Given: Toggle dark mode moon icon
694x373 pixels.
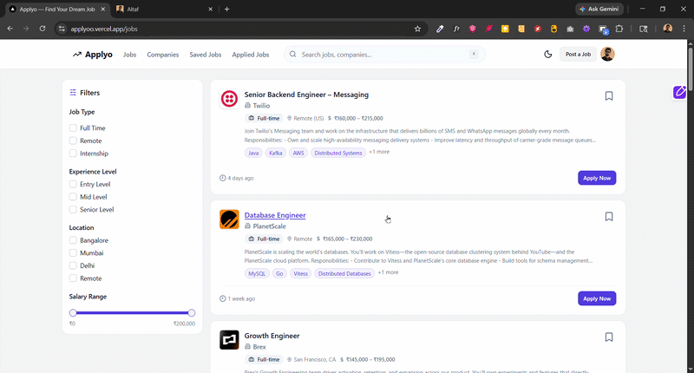Looking at the screenshot, I should tap(547, 54).
